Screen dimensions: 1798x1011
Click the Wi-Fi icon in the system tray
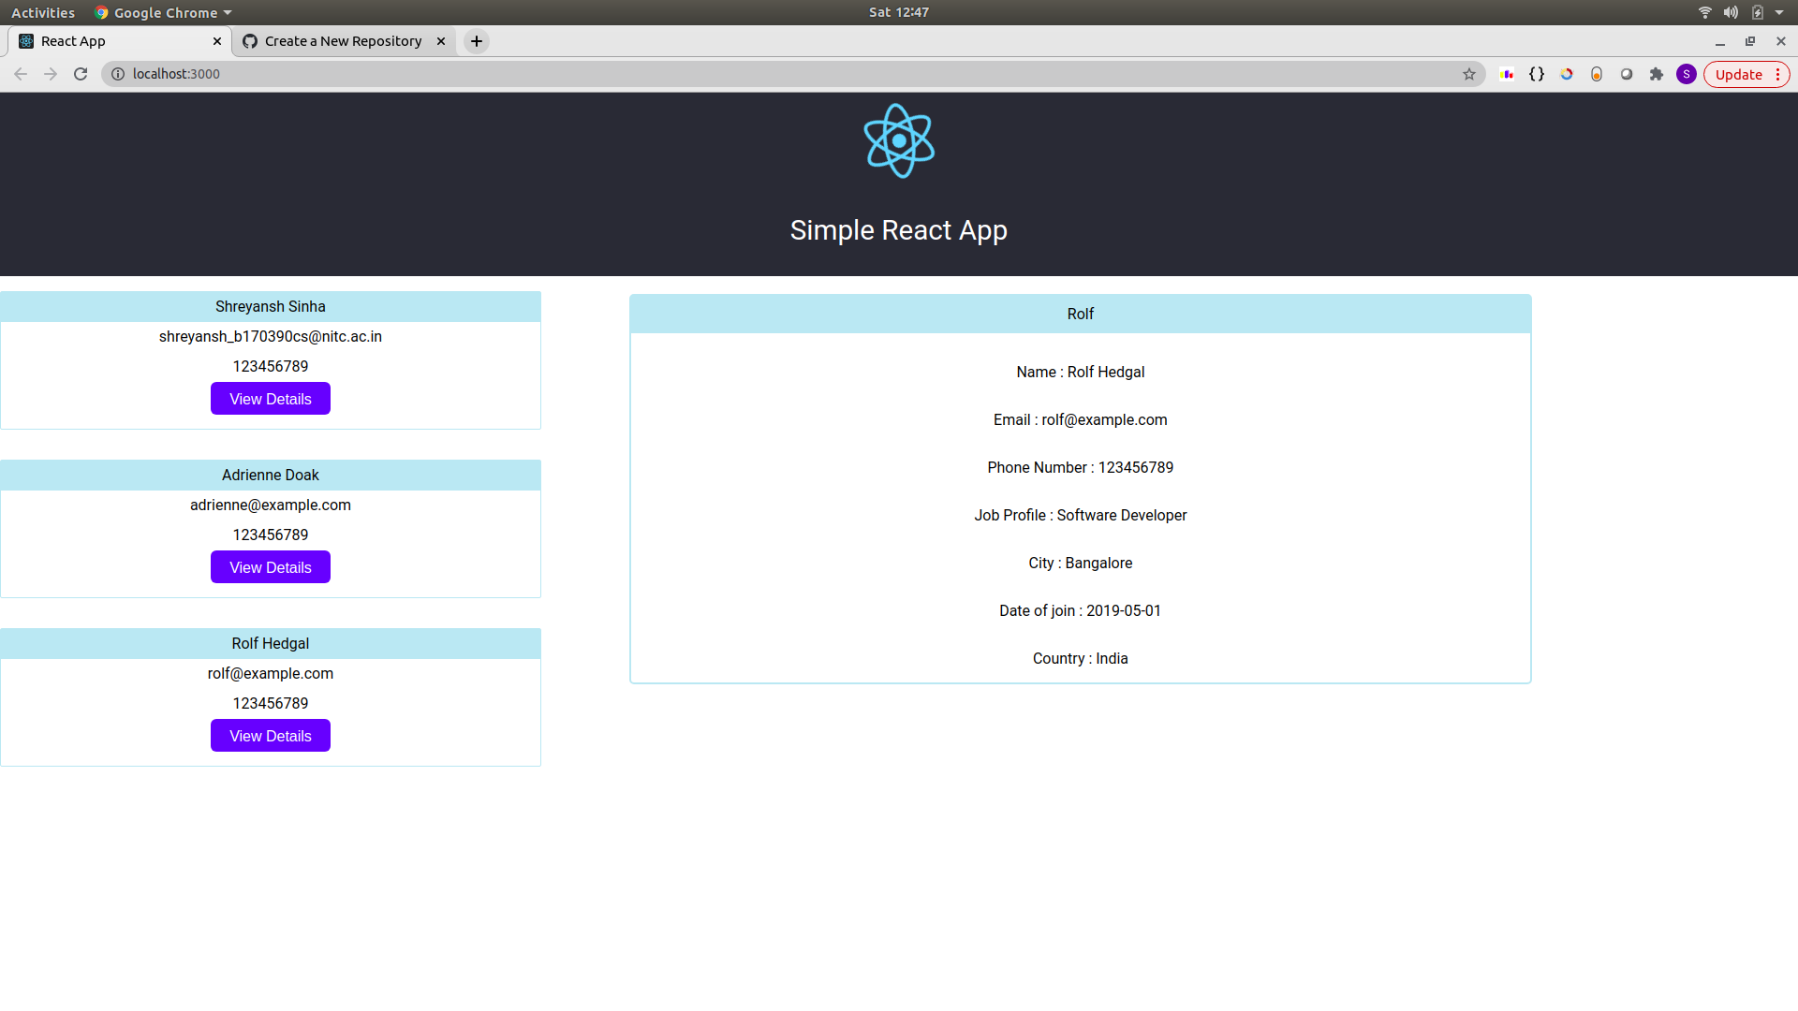[x=1704, y=12]
